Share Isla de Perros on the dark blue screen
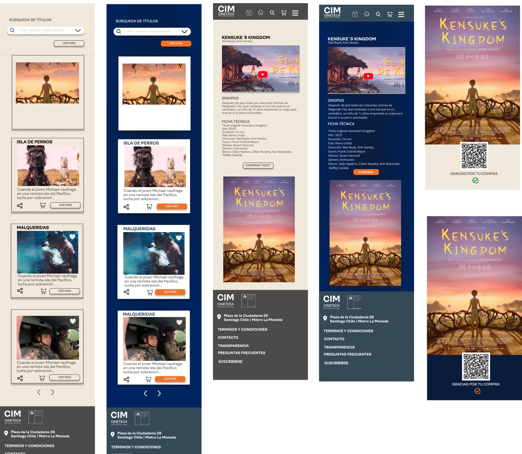This screenshot has height=454, width=522. click(x=126, y=206)
